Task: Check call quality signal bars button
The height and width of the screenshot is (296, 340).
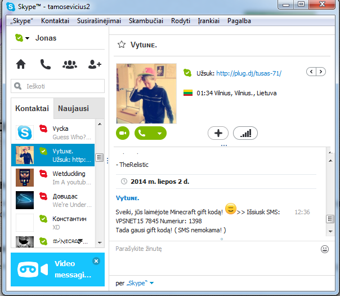Action: (245, 133)
